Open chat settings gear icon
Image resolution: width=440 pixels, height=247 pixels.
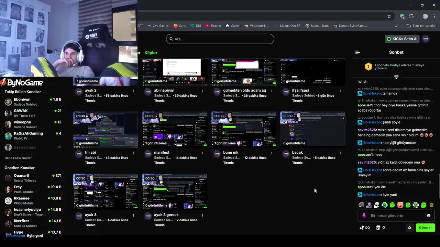[x=409, y=228]
